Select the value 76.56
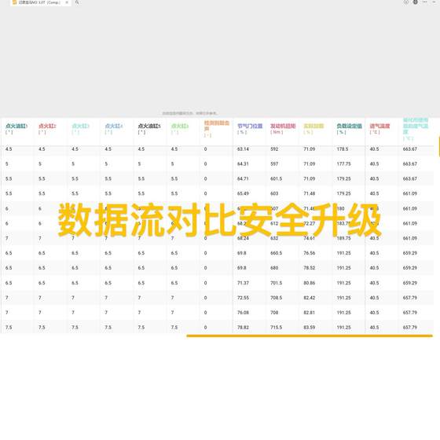 point(310,253)
